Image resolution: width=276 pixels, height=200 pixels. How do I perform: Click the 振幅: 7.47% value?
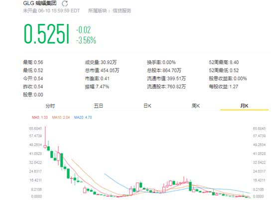(x=97, y=86)
